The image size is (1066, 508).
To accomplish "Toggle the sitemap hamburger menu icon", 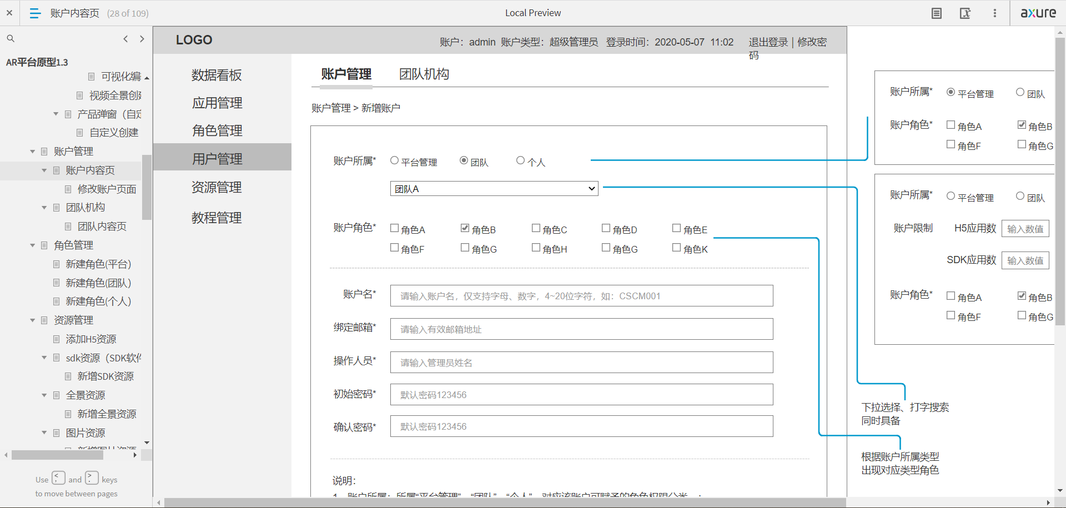I will (35, 13).
